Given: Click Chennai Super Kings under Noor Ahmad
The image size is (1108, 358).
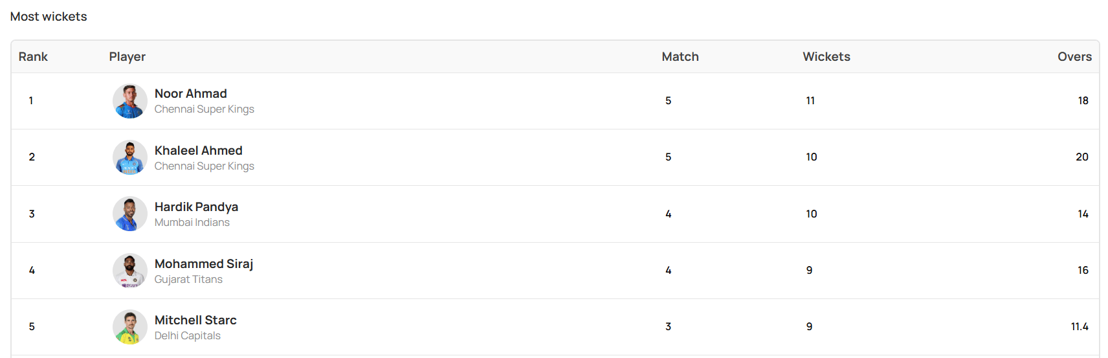Looking at the screenshot, I should pos(204,109).
